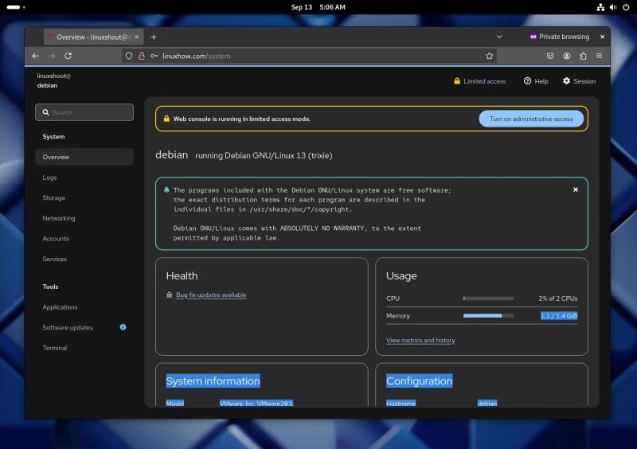Open a new tab with plus icon
The image size is (637, 449).
click(x=154, y=37)
